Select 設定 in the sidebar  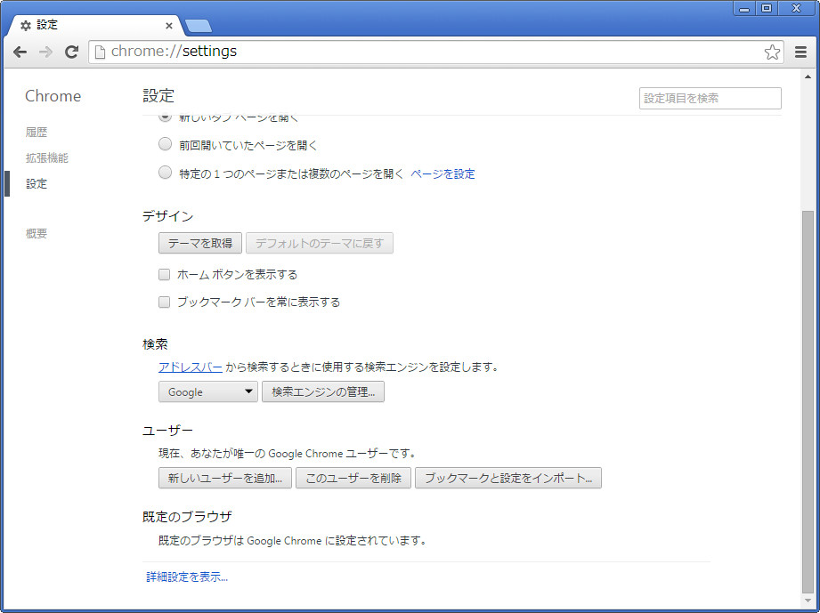pyautogui.click(x=37, y=184)
